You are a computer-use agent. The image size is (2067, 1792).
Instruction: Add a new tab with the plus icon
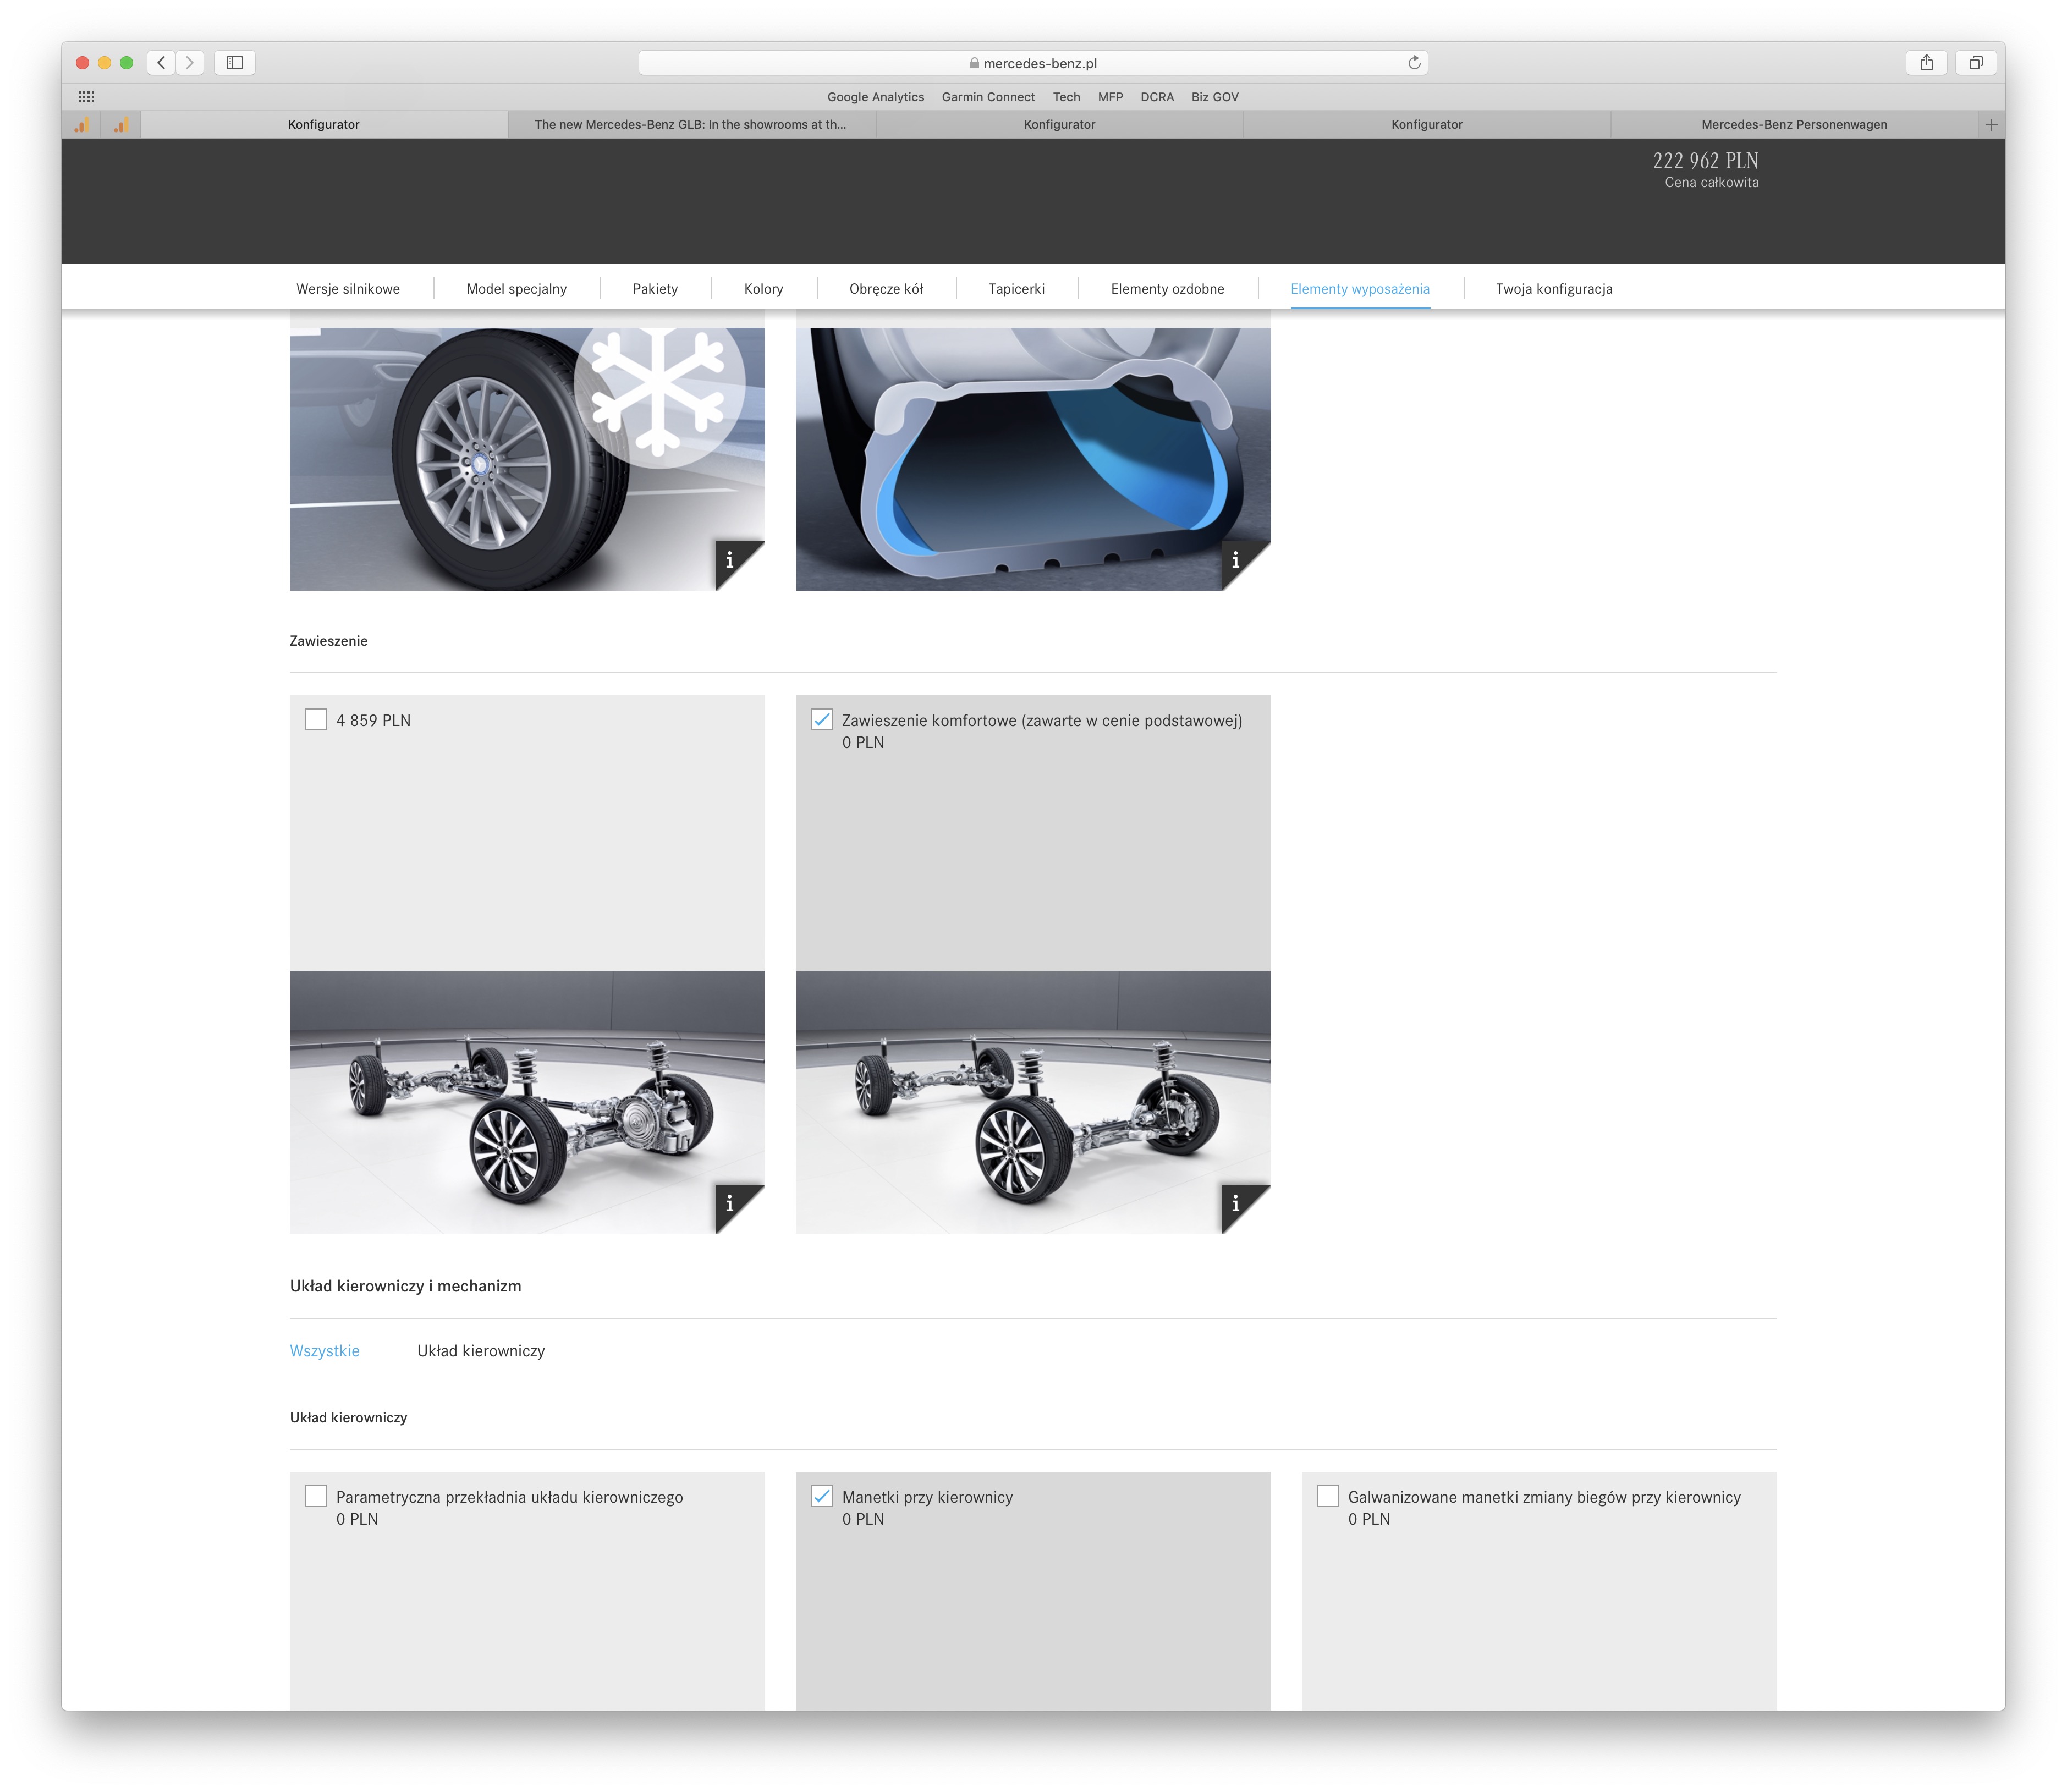(x=1991, y=125)
